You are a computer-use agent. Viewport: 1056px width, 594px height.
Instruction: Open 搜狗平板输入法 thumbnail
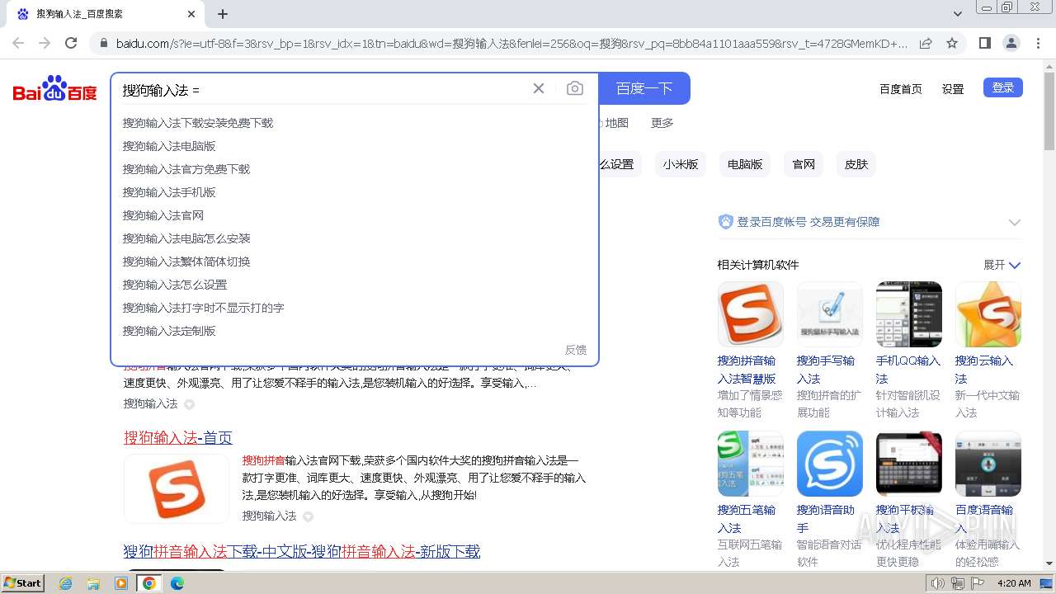pyautogui.click(x=908, y=464)
